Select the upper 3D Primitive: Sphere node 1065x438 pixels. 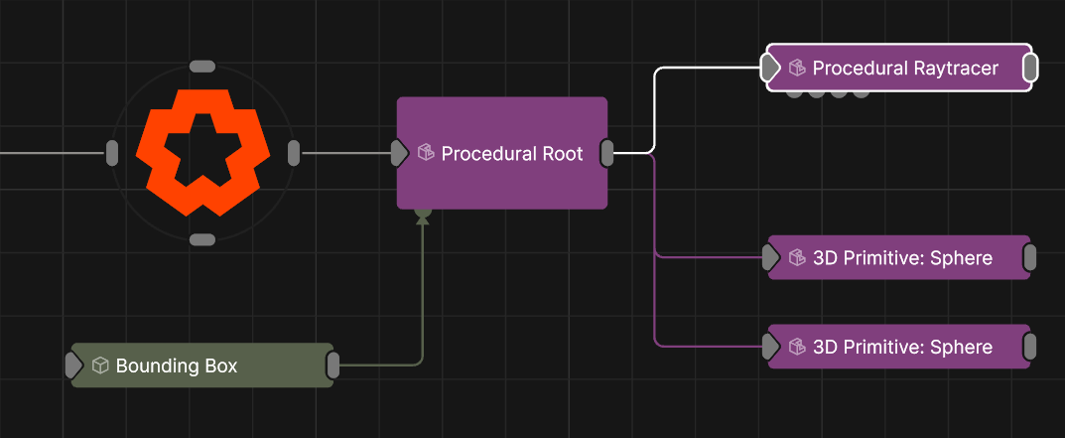[x=902, y=258]
